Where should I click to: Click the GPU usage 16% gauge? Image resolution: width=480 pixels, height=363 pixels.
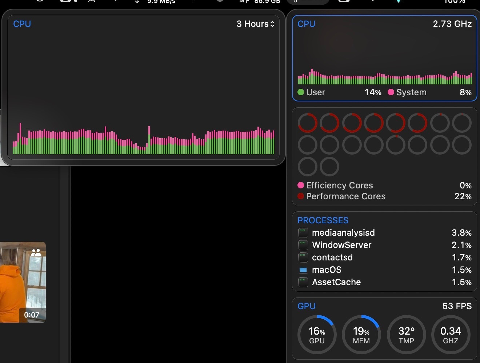pos(317,335)
